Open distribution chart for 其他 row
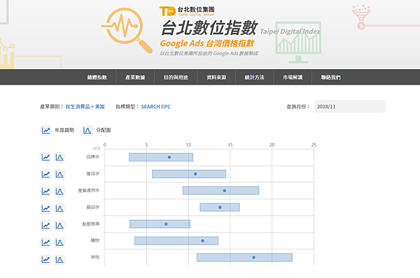Screen dimensions: 420x278 click(59, 259)
